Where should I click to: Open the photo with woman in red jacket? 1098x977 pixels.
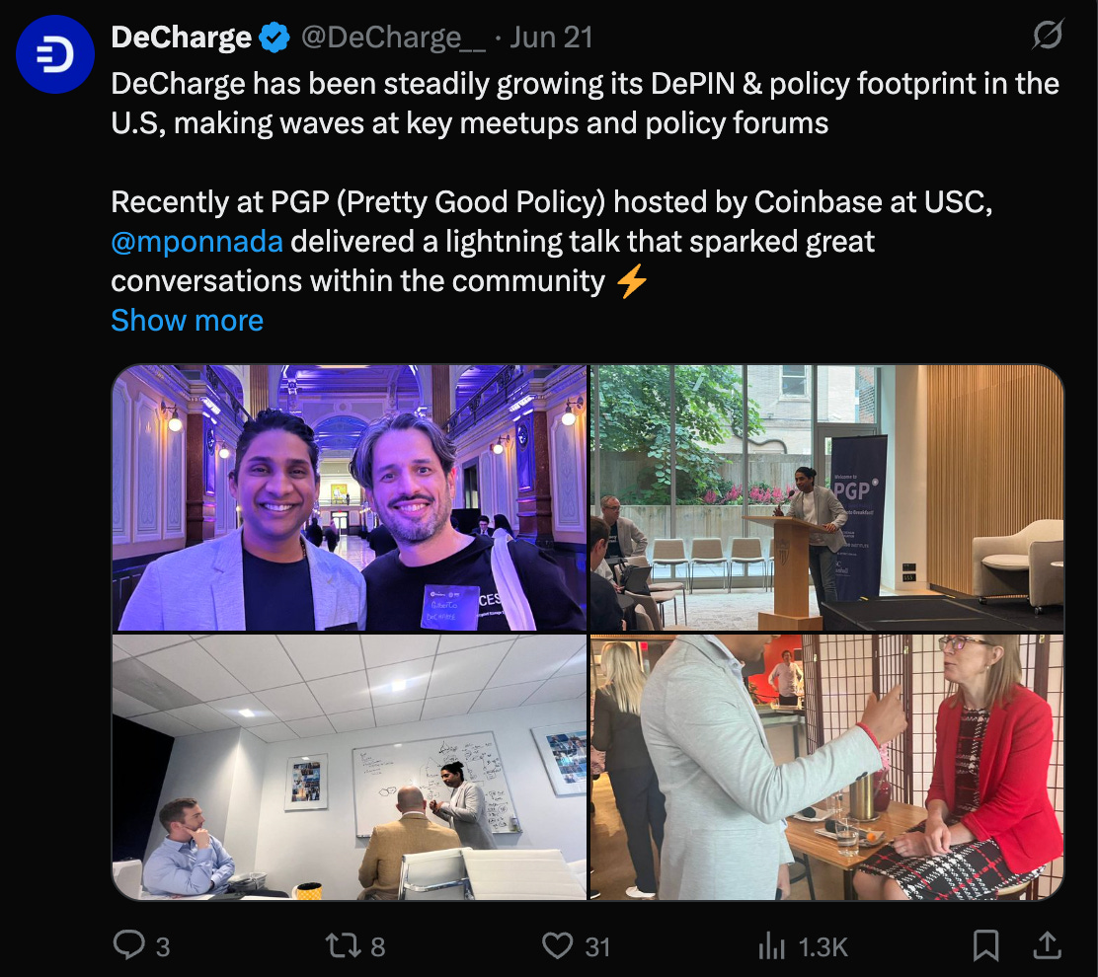click(x=827, y=767)
